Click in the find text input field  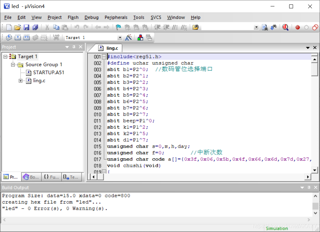coord(227,27)
